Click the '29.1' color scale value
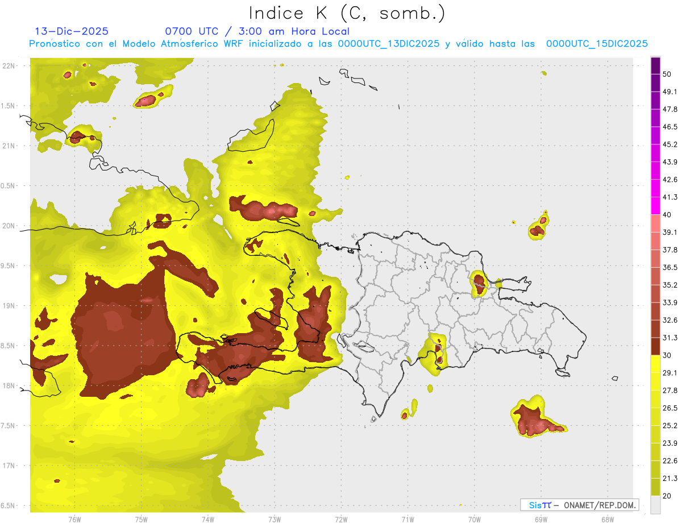 (670, 373)
